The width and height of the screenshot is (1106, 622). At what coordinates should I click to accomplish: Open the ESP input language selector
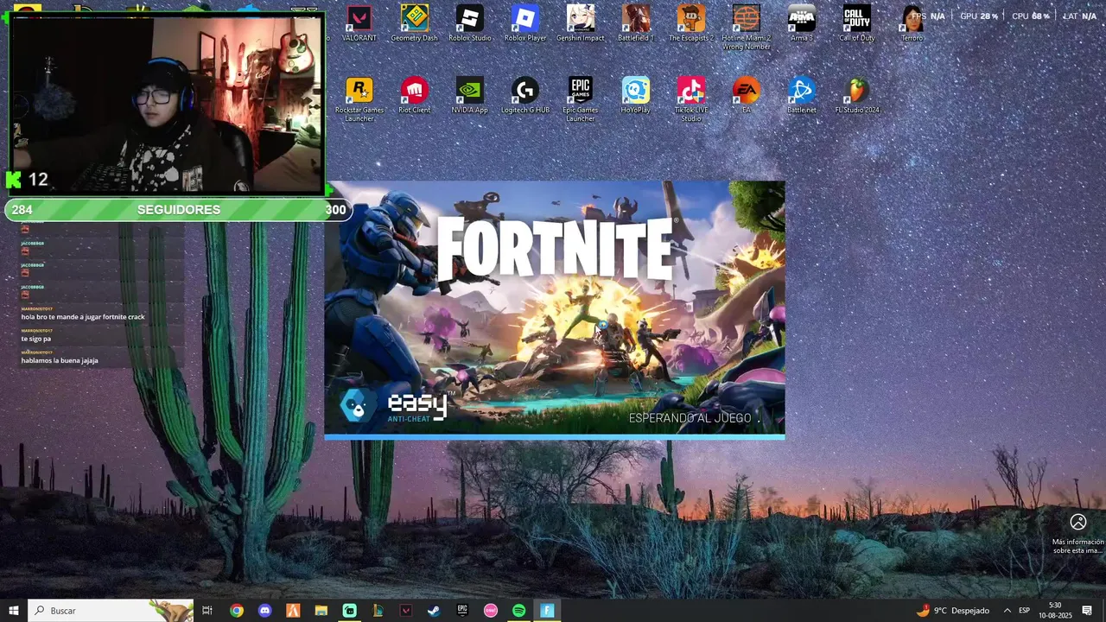[x=1024, y=611]
